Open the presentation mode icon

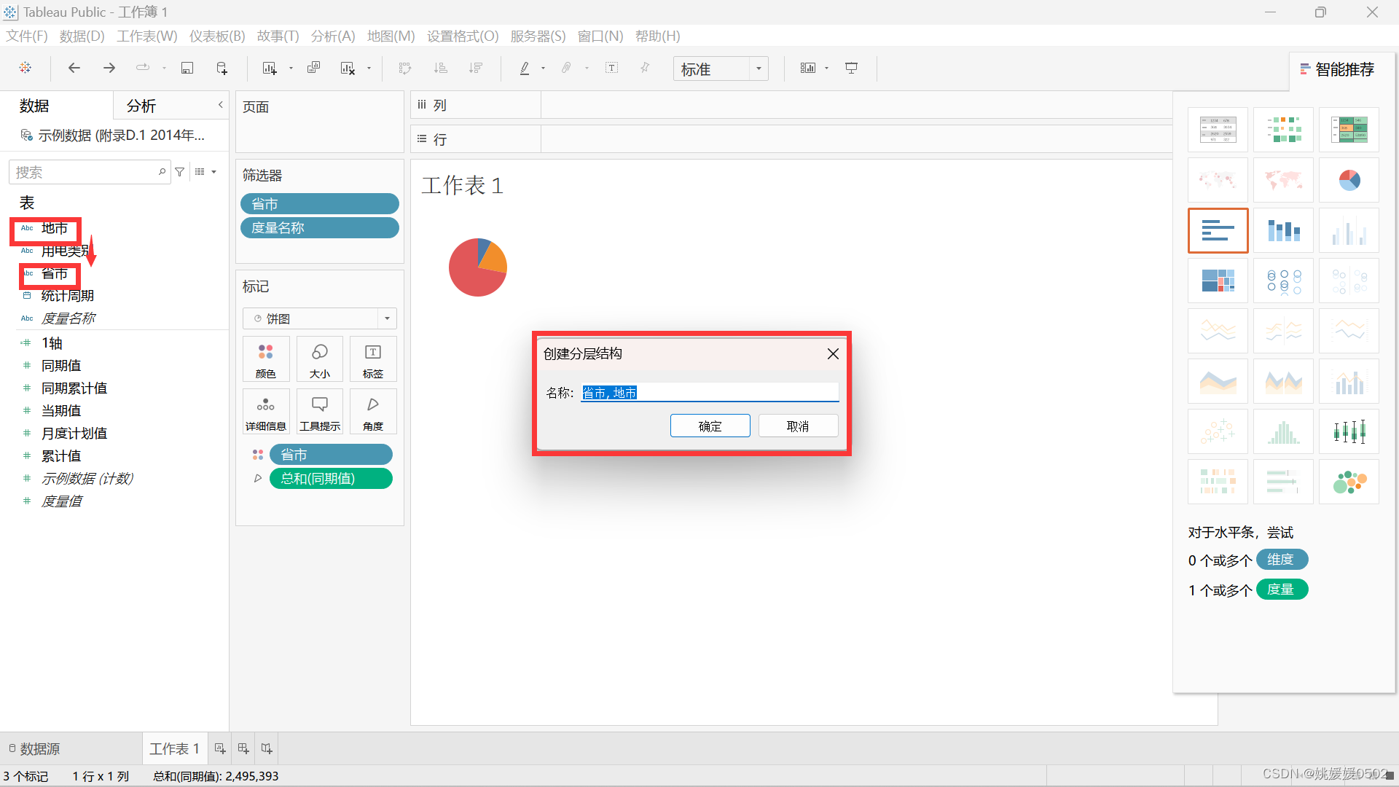pos(851,68)
